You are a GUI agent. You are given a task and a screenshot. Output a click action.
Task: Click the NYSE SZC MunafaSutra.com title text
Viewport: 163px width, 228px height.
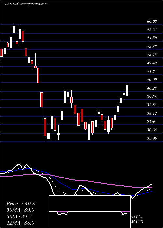click(x=25, y=4)
